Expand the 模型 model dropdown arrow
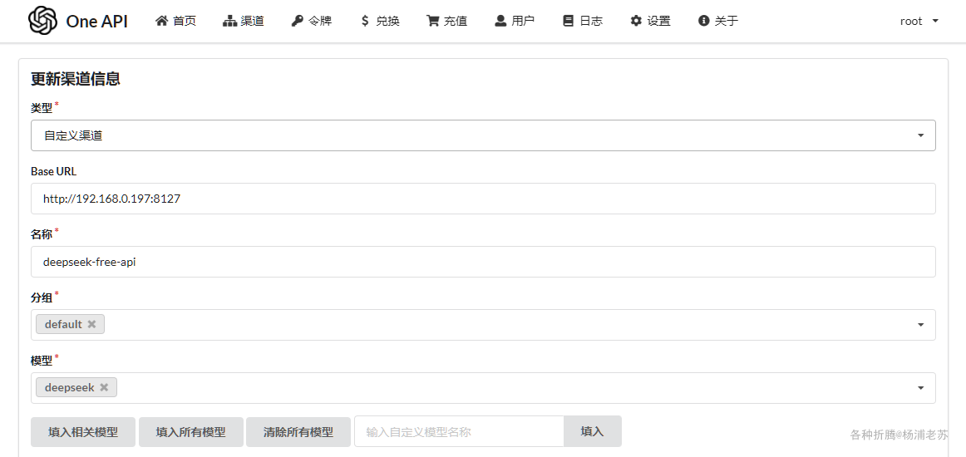Viewport: 966px width, 457px height. coord(920,388)
